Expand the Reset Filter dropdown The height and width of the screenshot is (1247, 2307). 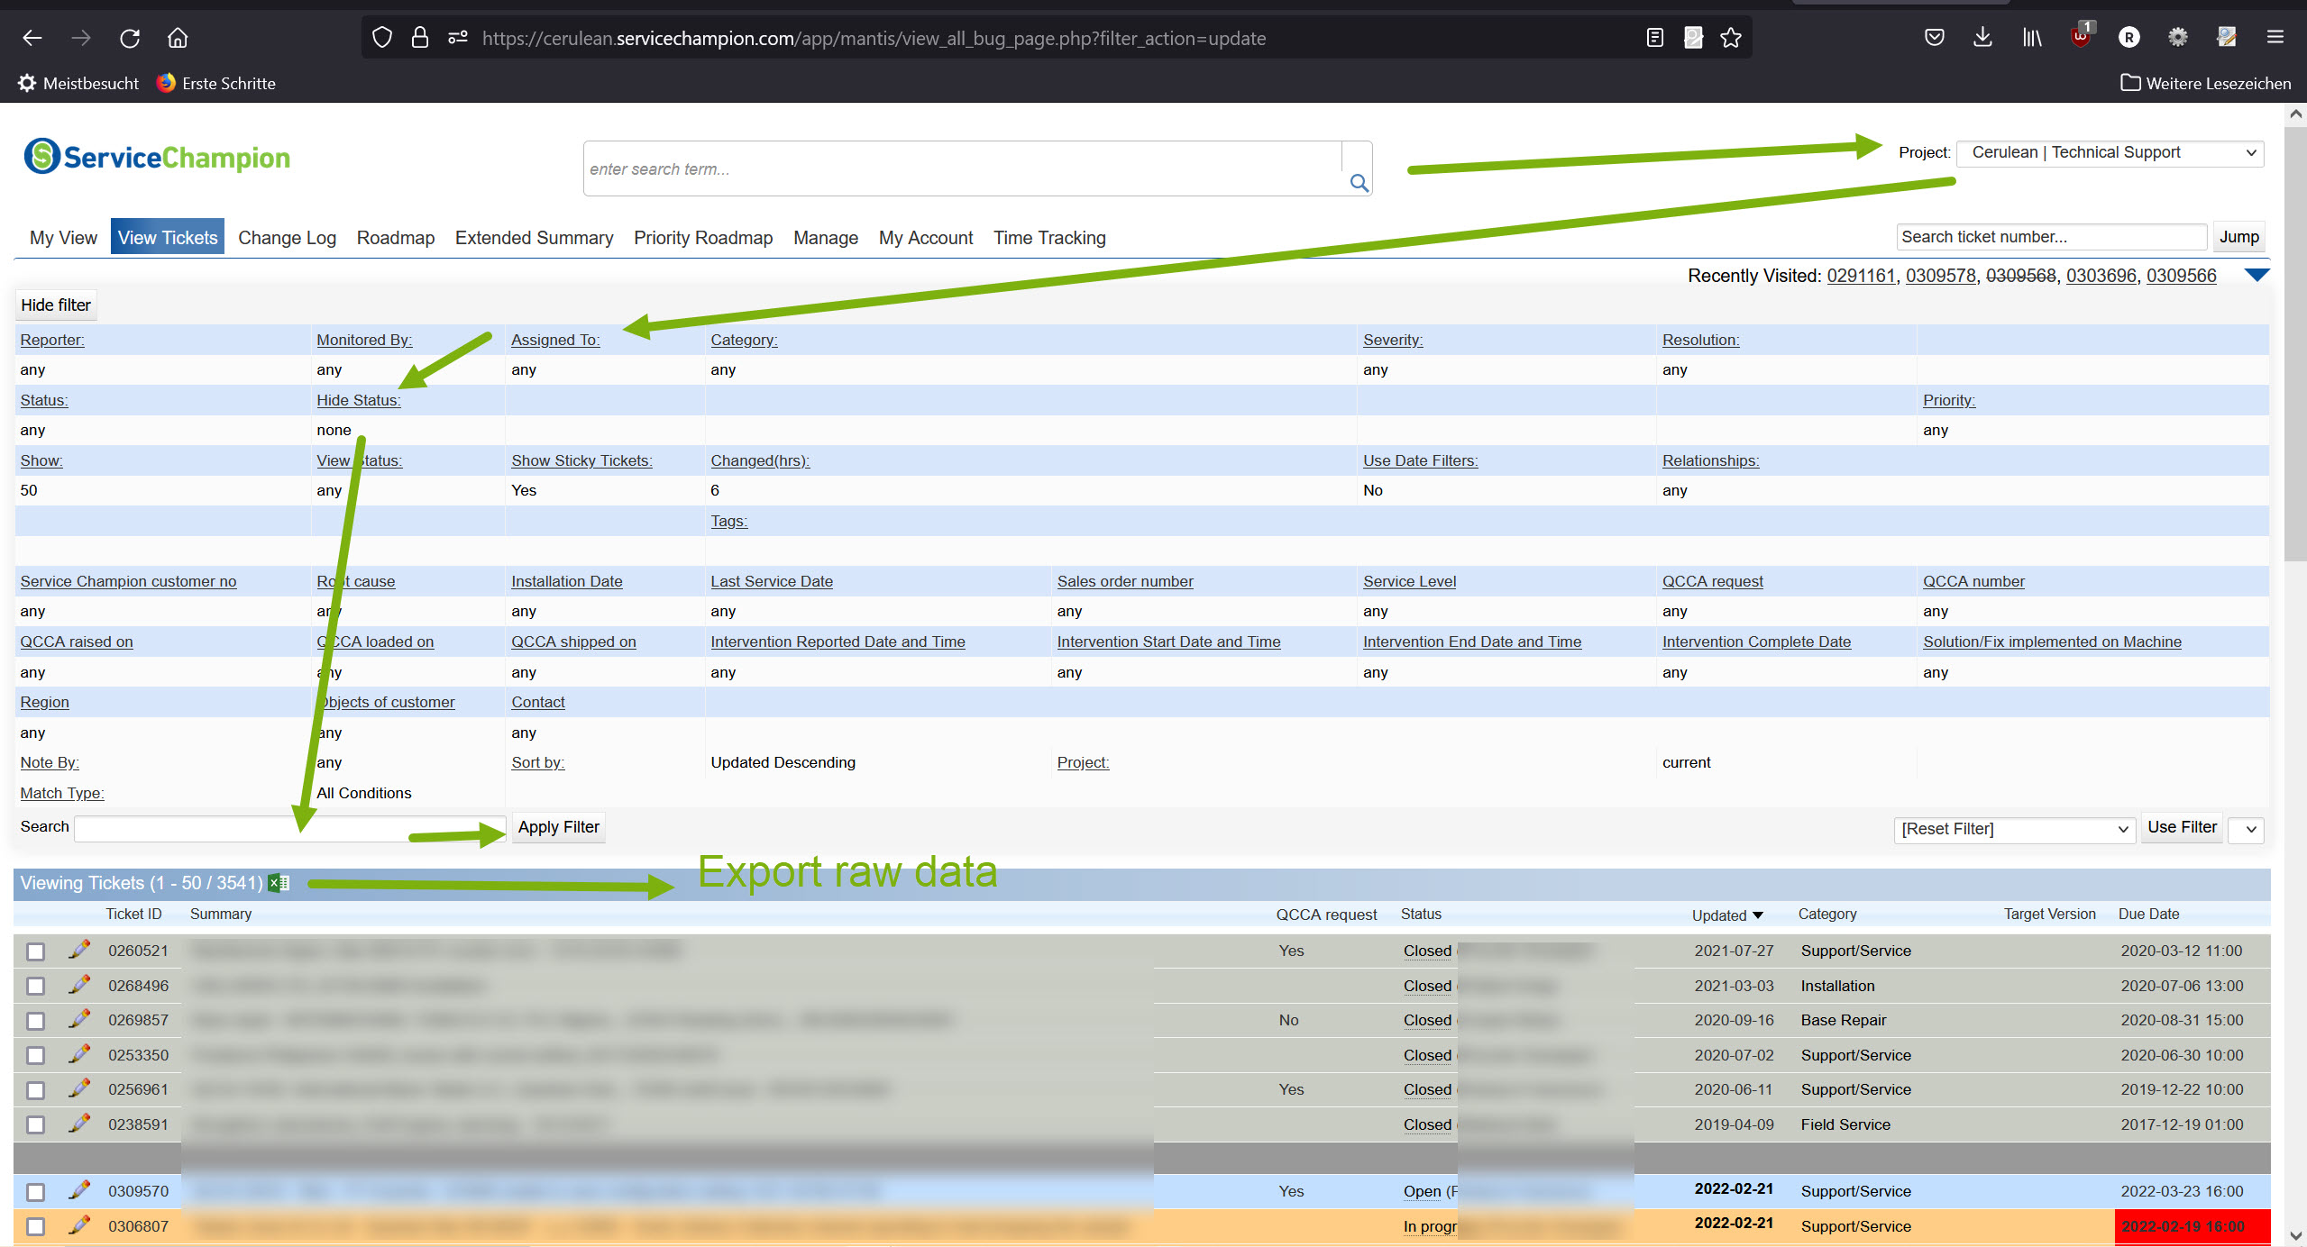tap(2015, 829)
